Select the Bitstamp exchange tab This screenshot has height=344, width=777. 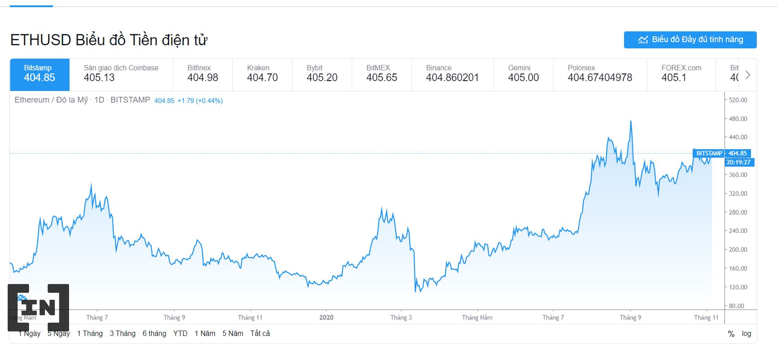tap(39, 74)
